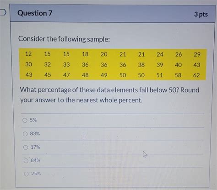Click the 'What percentage' question text

[109, 95]
